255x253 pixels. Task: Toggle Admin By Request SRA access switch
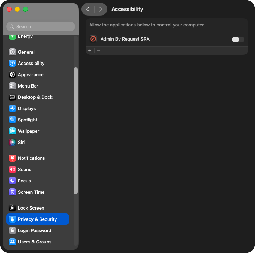click(x=238, y=39)
